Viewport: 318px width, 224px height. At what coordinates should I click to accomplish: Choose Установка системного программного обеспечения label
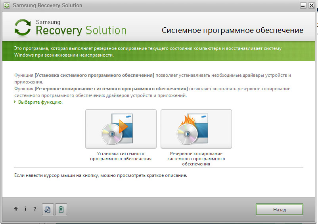(x=121, y=156)
